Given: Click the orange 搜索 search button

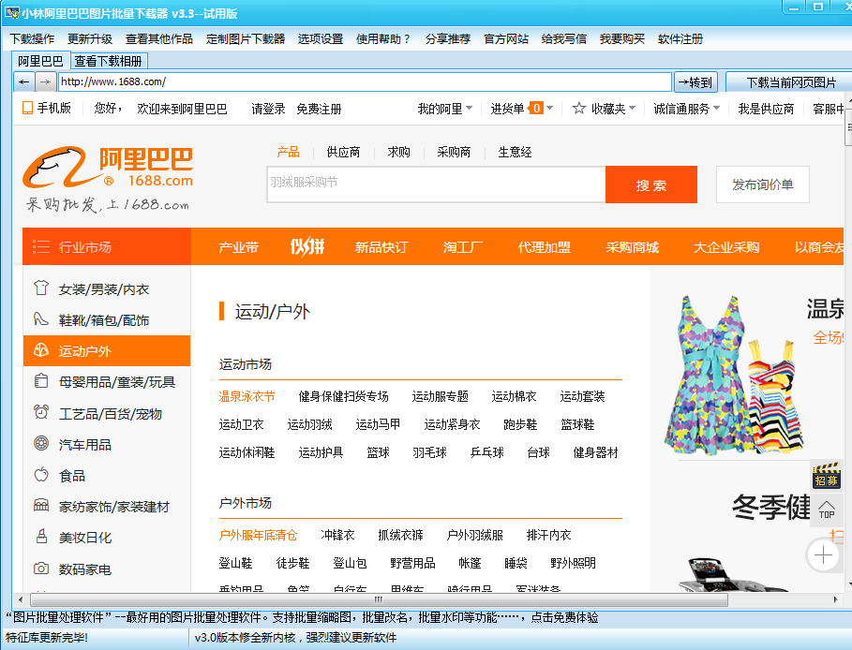Looking at the screenshot, I should point(651,185).
